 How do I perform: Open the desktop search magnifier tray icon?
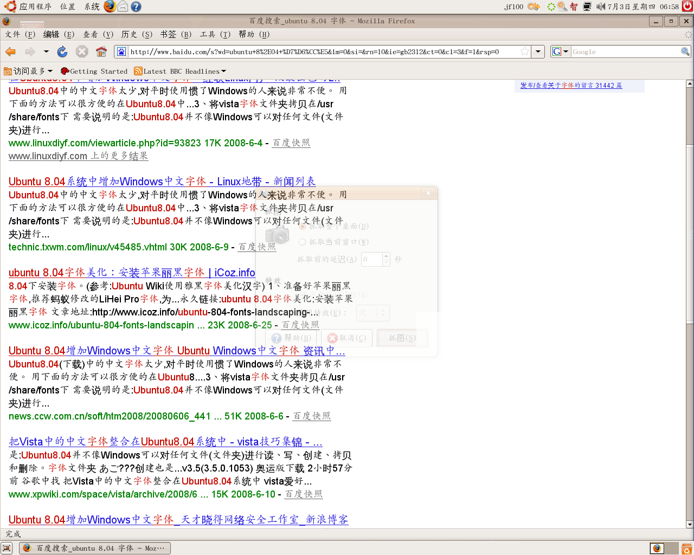[562, 7]
